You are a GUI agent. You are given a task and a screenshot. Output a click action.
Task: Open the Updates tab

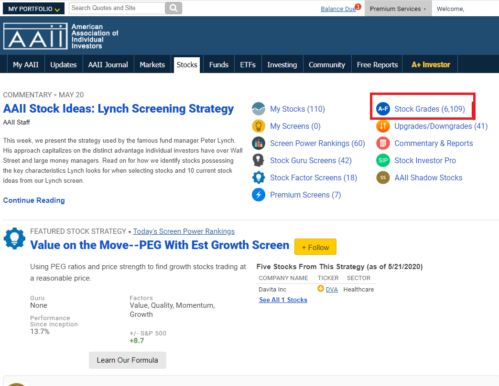[x=64, y=64]
